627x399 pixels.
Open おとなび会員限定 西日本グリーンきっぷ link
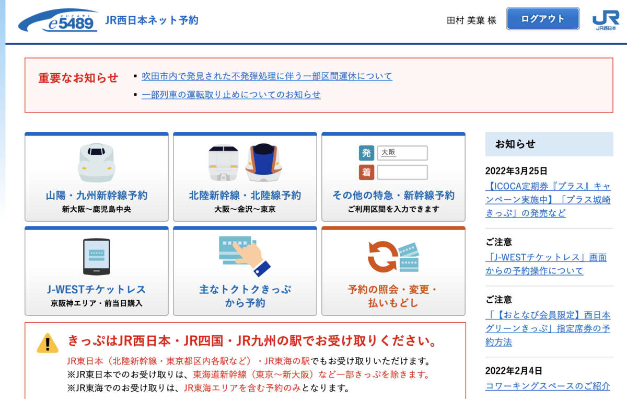point(548,329)
